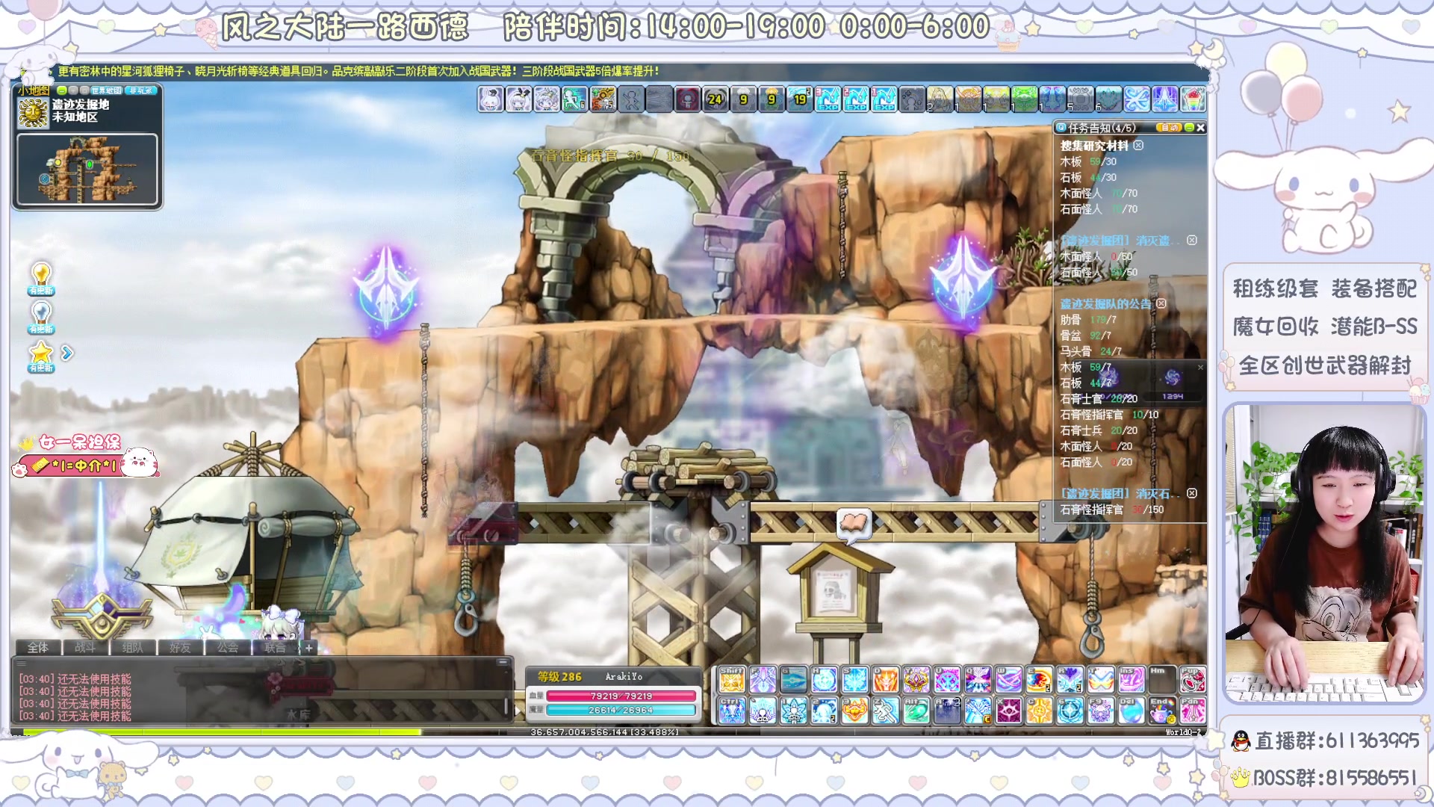Click the G-key skill on cooldown
The height and width of the screenshot is (807, 1434).
coord(793,680)
